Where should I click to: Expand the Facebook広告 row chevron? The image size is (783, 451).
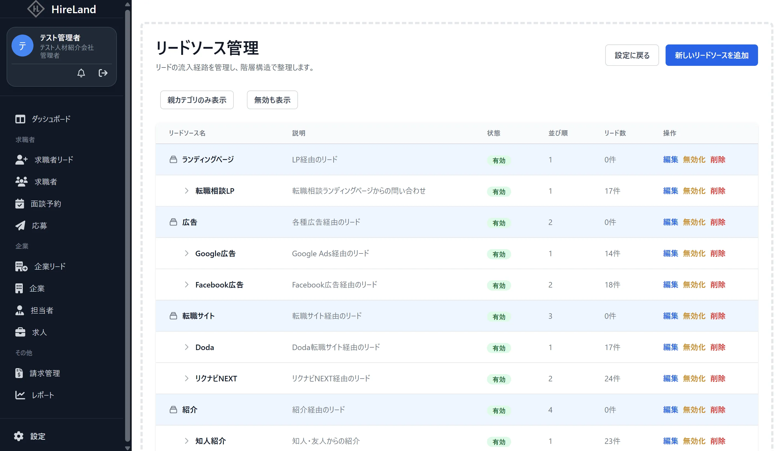coord(187,285)
